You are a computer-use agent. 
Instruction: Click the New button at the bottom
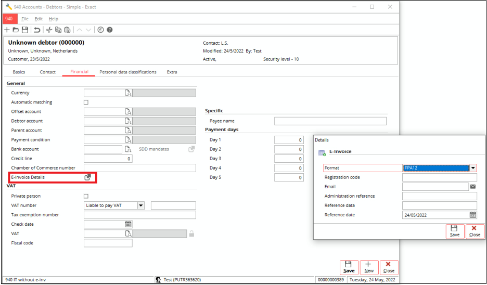[x=369, y=267]
